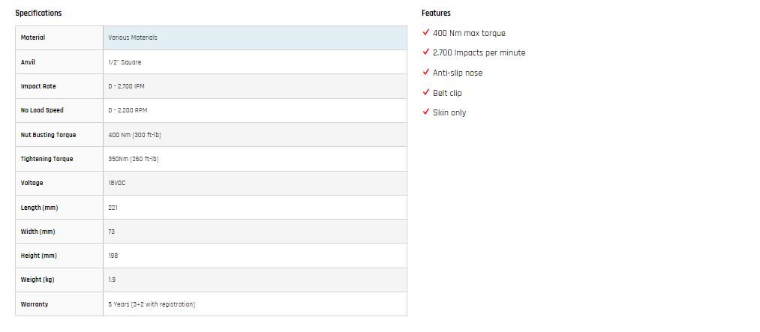Image resolution: width=760 pixels, height=332 pixels.
Task: Click checkmark icon next to 2,700 Impacts per minute
Action: pyautogui.click(x=426, y=52)
